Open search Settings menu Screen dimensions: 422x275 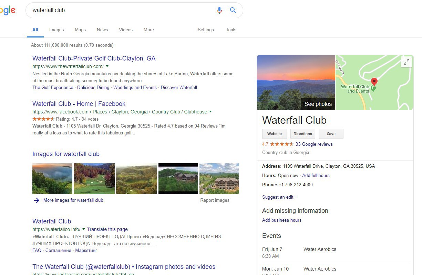point(206,30)
